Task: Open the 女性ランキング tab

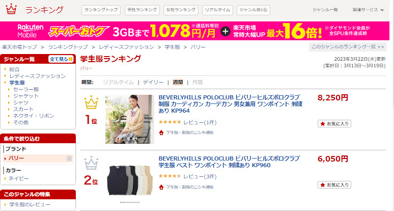Action: [x=181, y=10]
